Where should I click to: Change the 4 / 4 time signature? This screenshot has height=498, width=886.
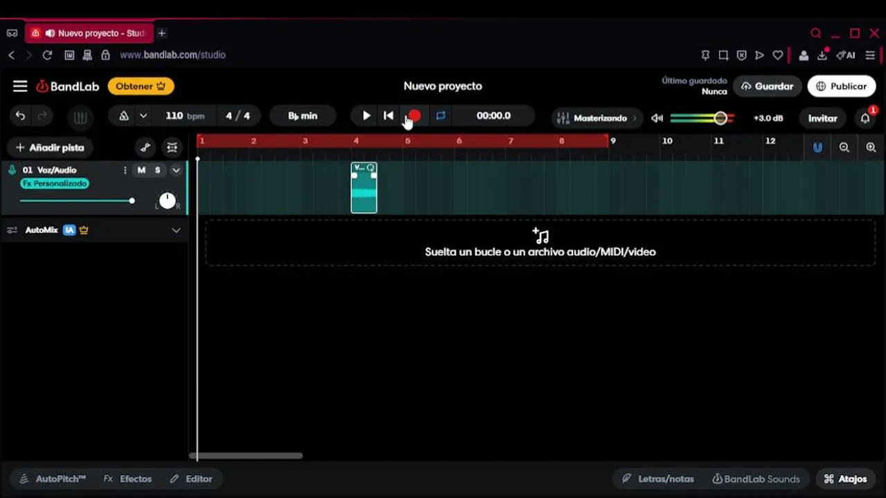click(x=237, y=116)
